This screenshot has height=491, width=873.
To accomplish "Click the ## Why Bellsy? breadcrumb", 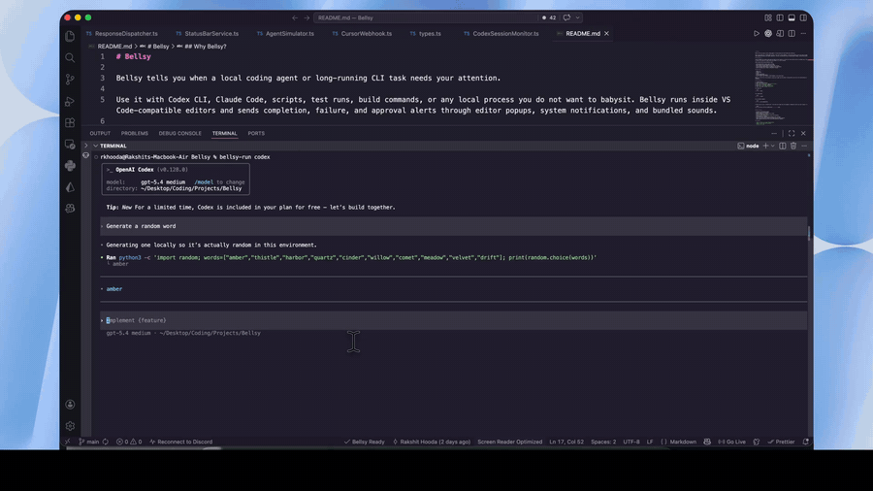I will 206,47.
